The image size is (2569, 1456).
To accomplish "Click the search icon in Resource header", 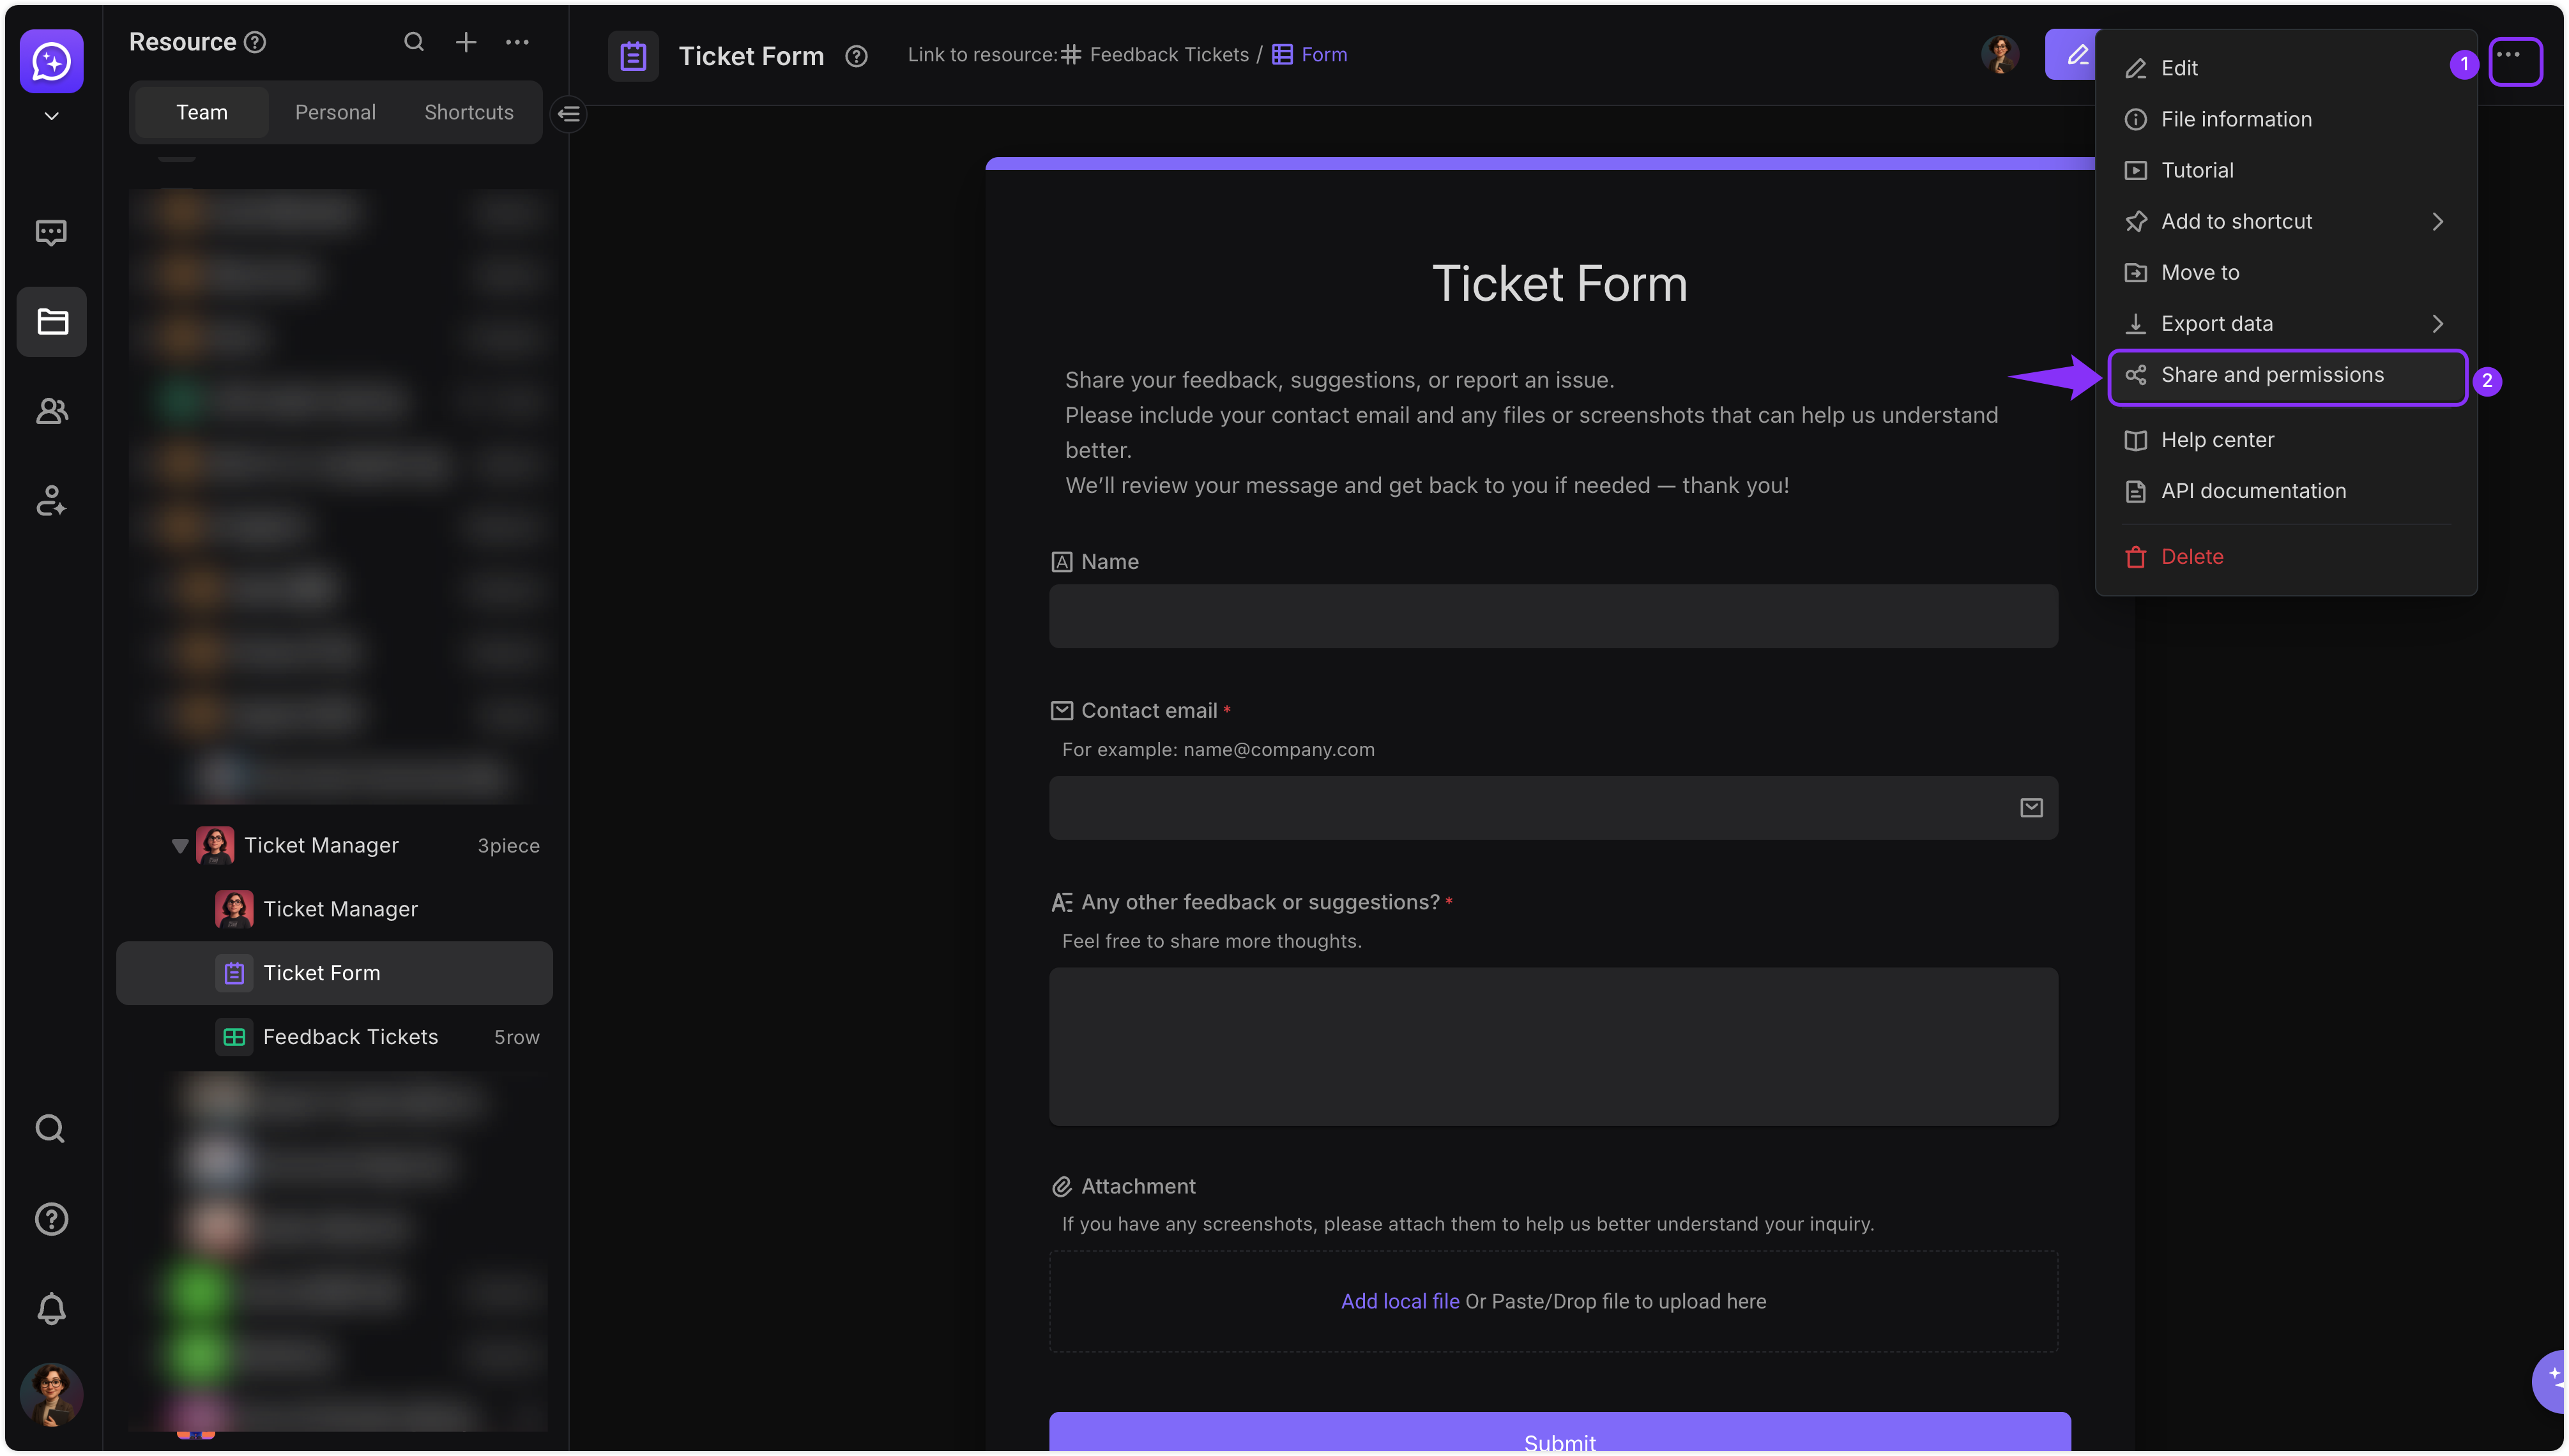I will tap(414, 42).
